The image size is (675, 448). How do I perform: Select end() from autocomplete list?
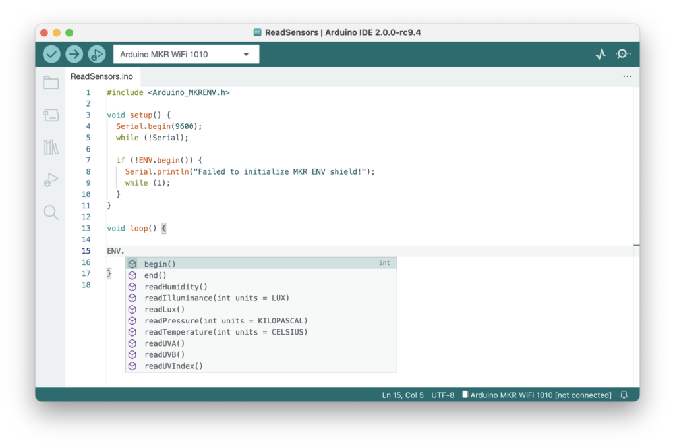click(261, 275)
